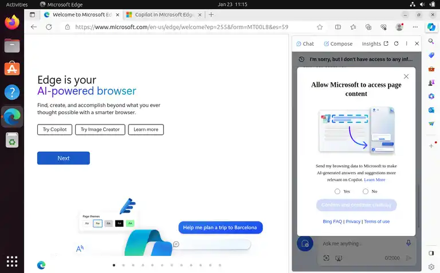The width and height of the screenshot is (440, 273).
Task: Close the Copilot in Microsoft Edge tab
Action: point(200,15)
